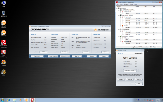
Task: Collapse the Intel Core i7 720QM node
Action: click(119, 15)
